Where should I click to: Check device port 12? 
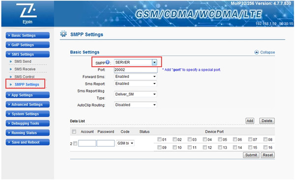[205, 147]
